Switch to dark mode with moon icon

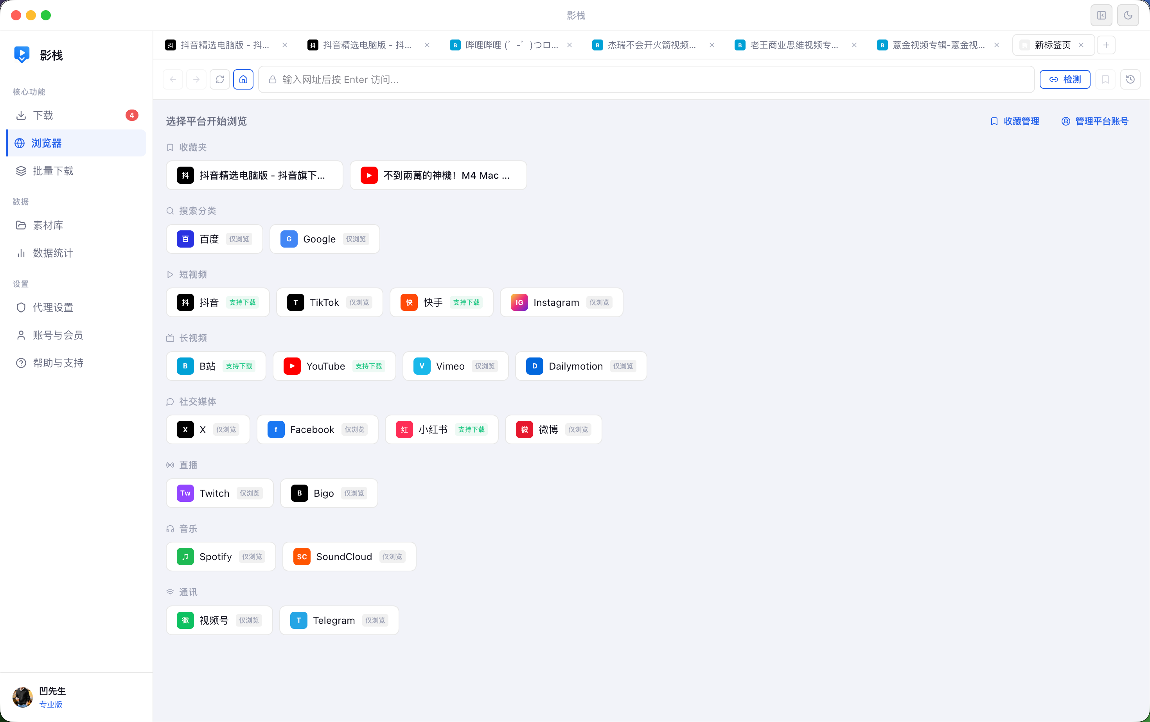[x=1128, y=15]
